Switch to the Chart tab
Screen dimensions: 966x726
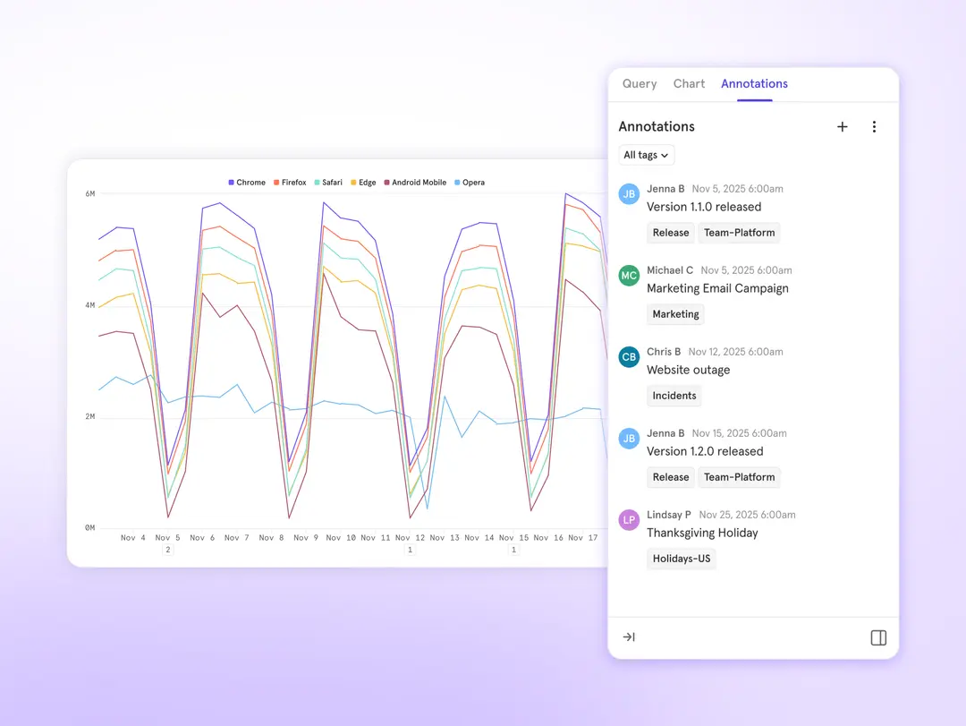click(689, 83)
